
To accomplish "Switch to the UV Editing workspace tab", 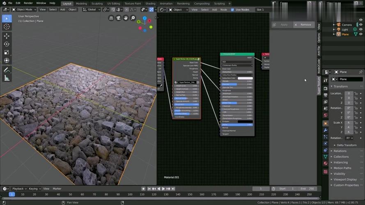I will click(114, 4).
